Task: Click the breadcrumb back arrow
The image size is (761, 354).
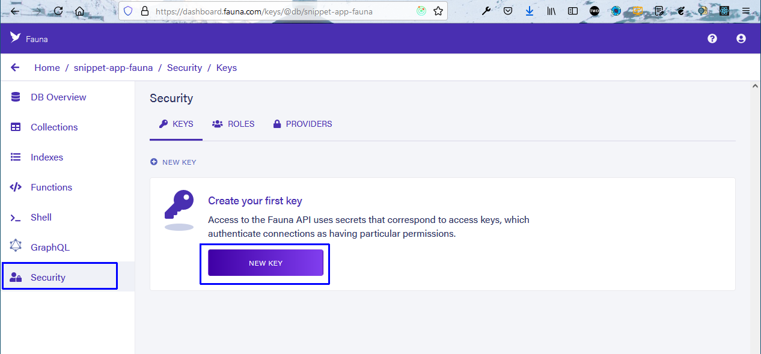Action: 16,68
